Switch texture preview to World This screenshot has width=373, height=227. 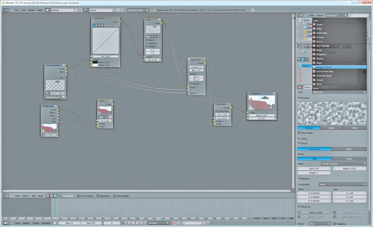(332, 128)
